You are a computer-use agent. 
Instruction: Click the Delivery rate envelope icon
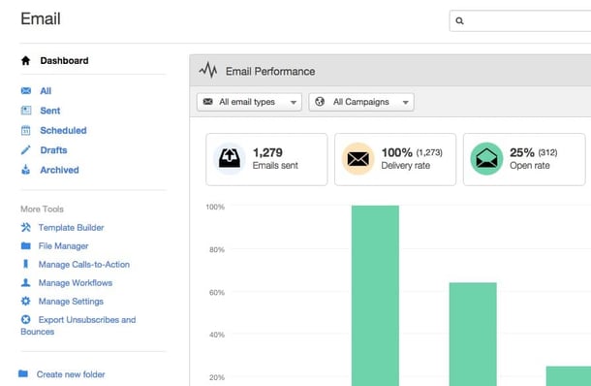pos(358,159)
